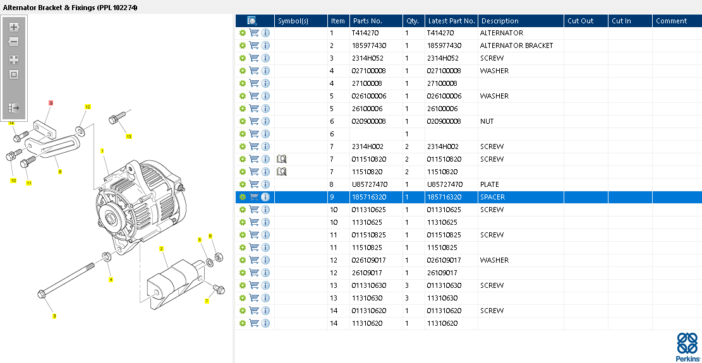
Task: Click part number 185716320 in Parts No. column
Action: [369, 197]
